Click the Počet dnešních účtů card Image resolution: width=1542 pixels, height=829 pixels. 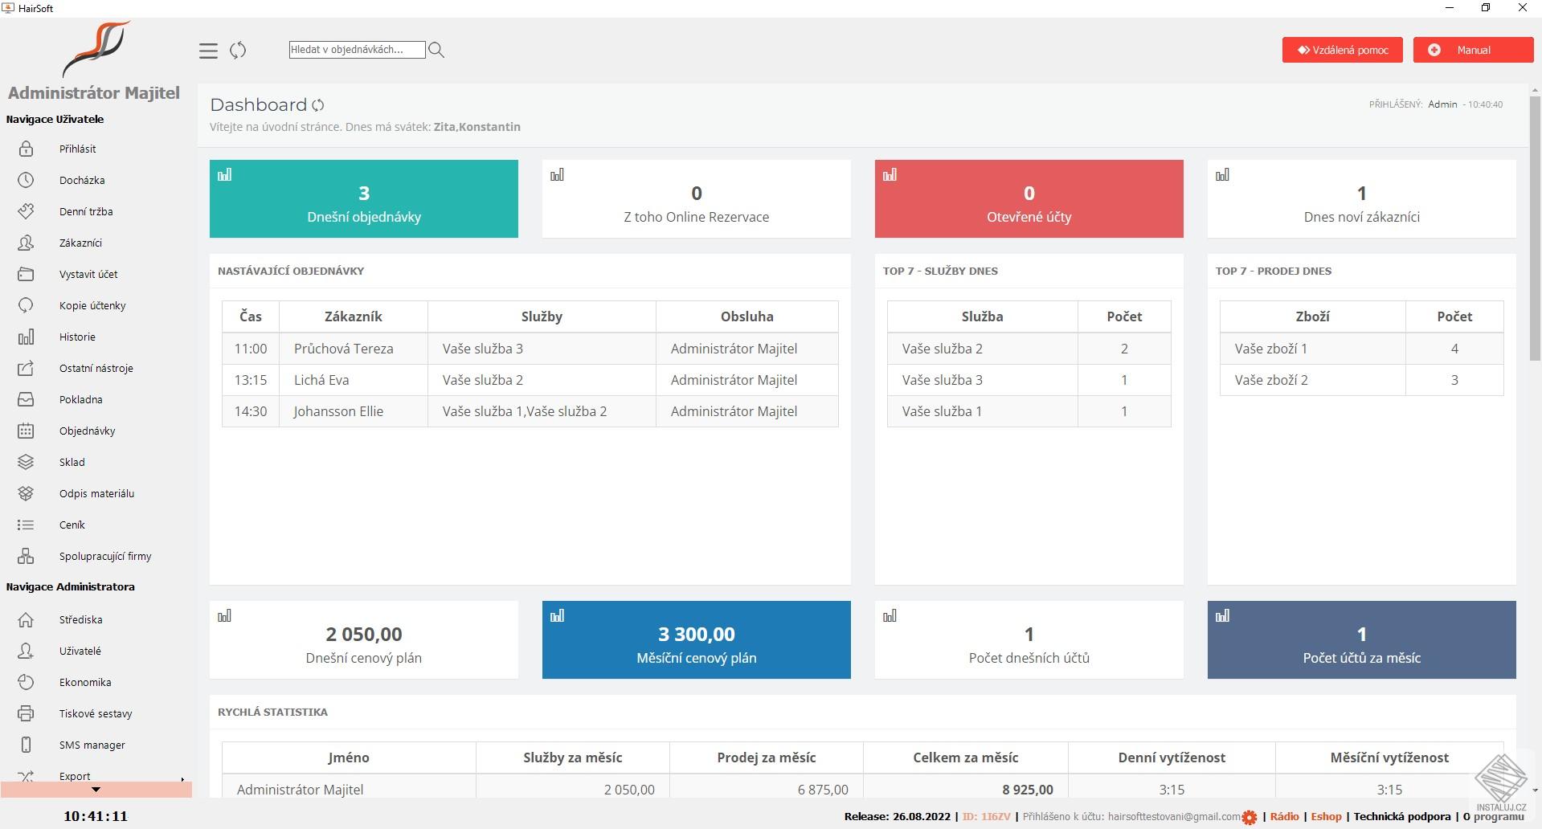click(1029, 639)
